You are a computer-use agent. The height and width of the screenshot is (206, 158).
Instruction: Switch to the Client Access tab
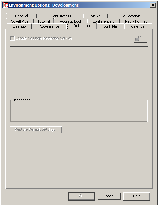point(60,16)
